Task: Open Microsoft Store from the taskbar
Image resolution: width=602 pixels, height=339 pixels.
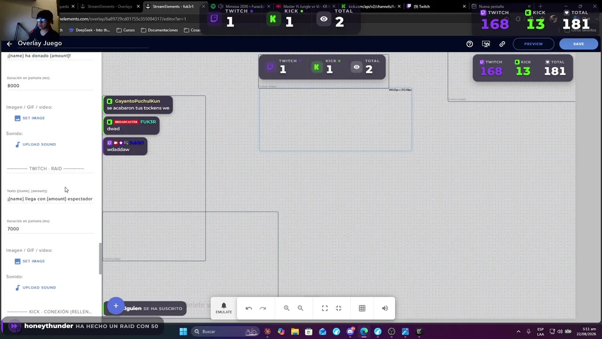Action: (x=309, y=332)
